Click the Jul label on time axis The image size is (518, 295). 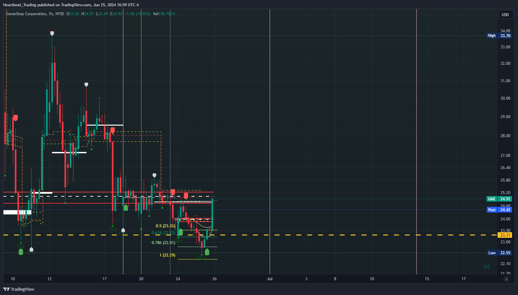(x=270, y=279)
